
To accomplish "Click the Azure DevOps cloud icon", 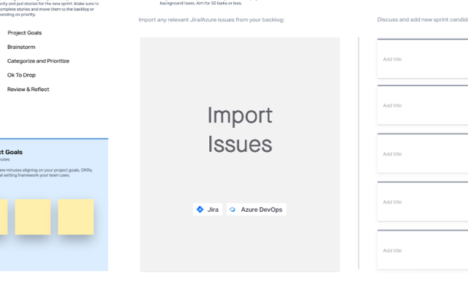I will 233,210.
